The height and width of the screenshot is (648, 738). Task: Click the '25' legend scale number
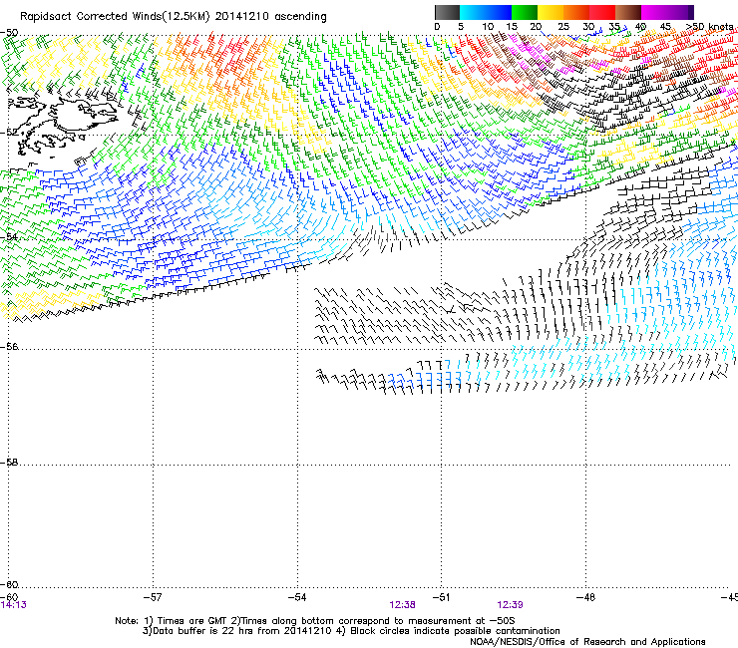pos(563,27)
